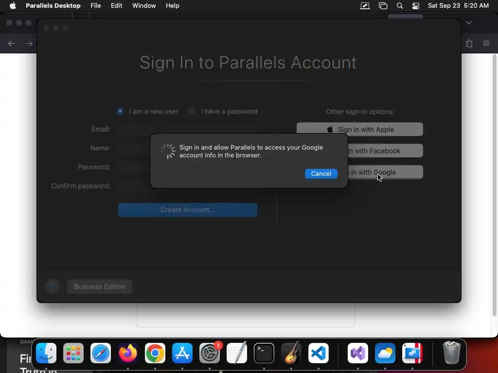Open Launchpad from the Dock

(73, 353)
